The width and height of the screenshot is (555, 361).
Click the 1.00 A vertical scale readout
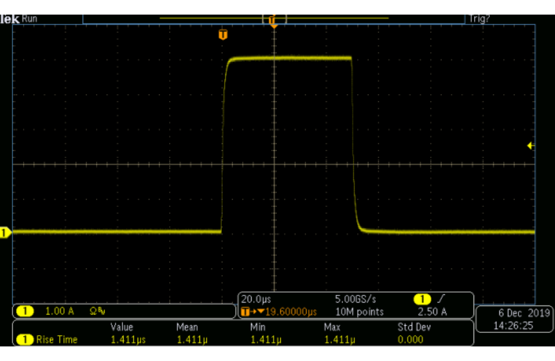tap(60, 311)
